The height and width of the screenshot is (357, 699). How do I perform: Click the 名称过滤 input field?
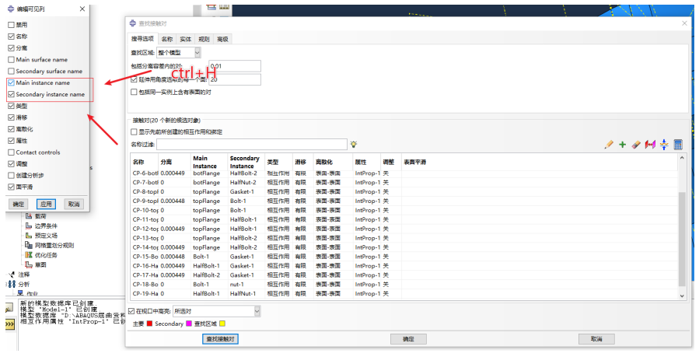pyautogui.click(x=251, y=145)
